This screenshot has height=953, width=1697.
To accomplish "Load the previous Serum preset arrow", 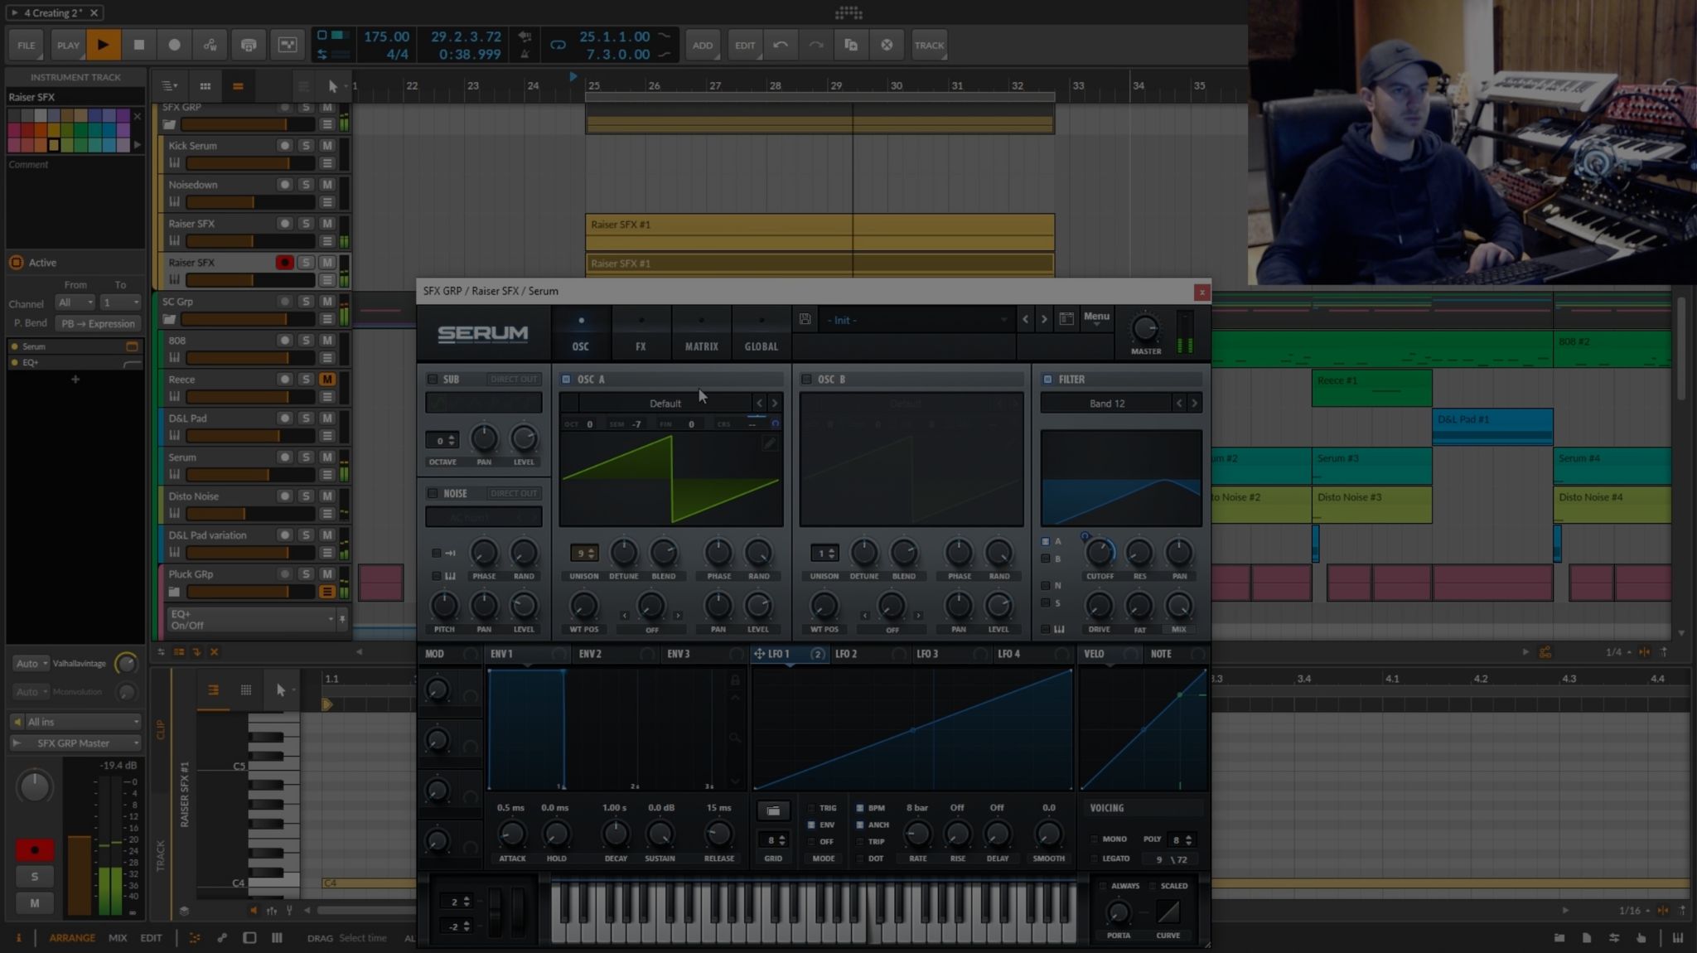I will (1026, 320).
